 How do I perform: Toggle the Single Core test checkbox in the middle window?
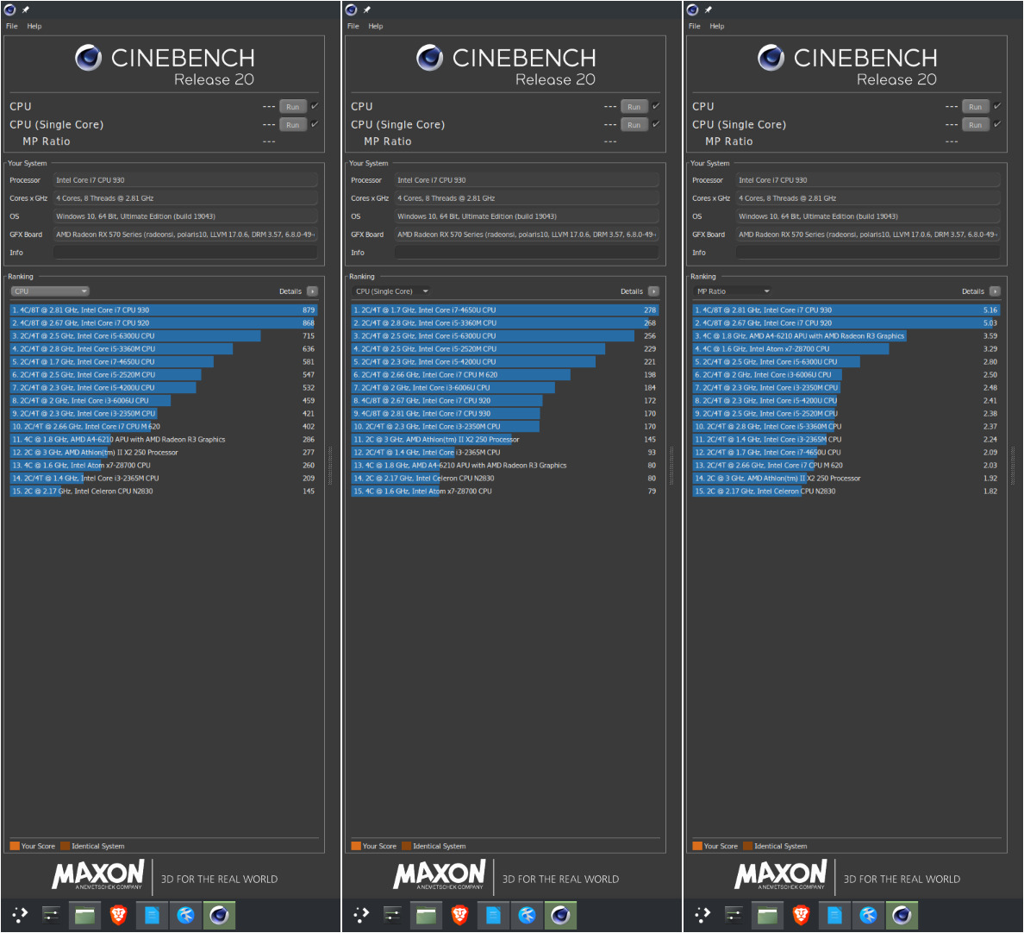pyautogui.click(x=656, y=124)
